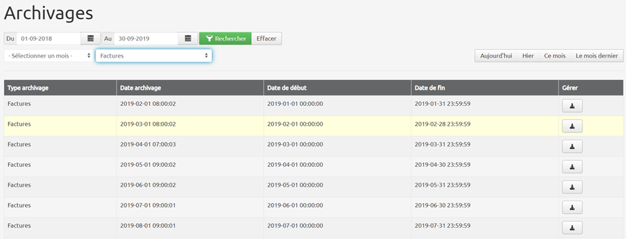The width and height of the screenshot is (626, 239).
Task: Filter archives by Aujourd'hui
Action: (496, 56)
